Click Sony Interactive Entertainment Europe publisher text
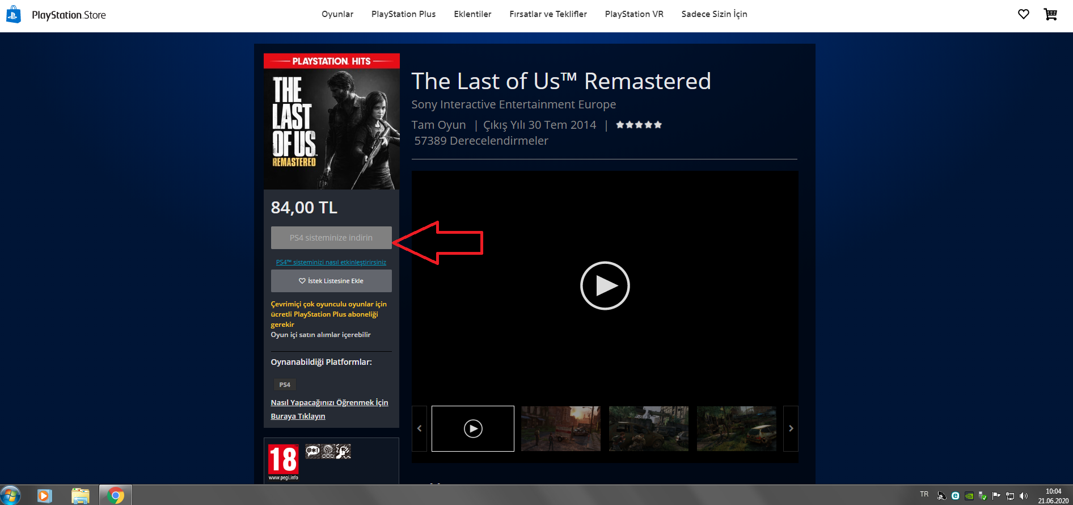Screen dimensions: 1073x505 coord(514,104)
